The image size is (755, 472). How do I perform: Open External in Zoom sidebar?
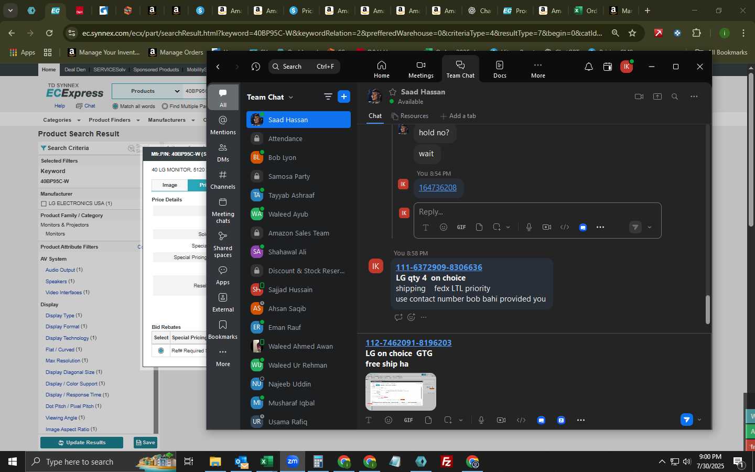click(223, 303)
